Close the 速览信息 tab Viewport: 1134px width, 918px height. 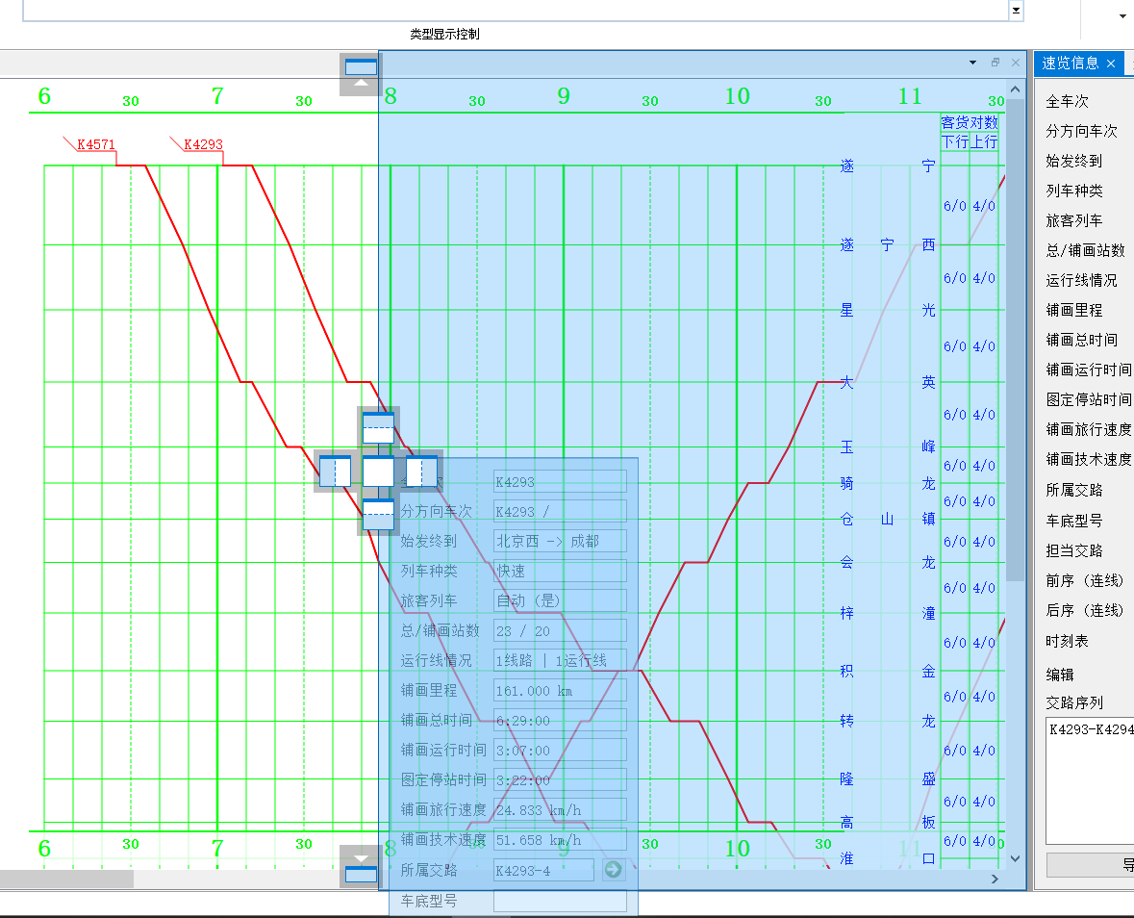pos(1112,64)
